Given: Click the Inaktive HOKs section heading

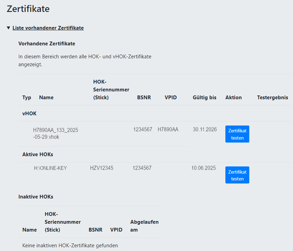Looking at the screenshot, I should tap(36, 197).
